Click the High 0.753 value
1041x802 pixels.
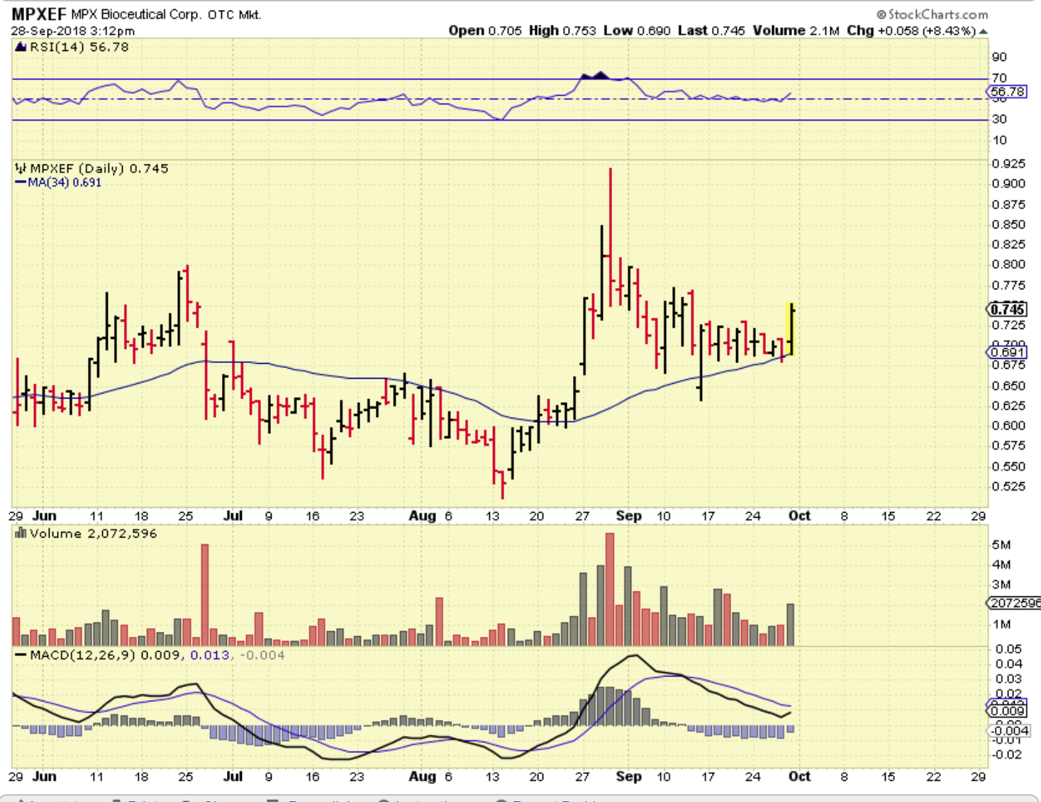pyautogui.click(x=562, y=30)
